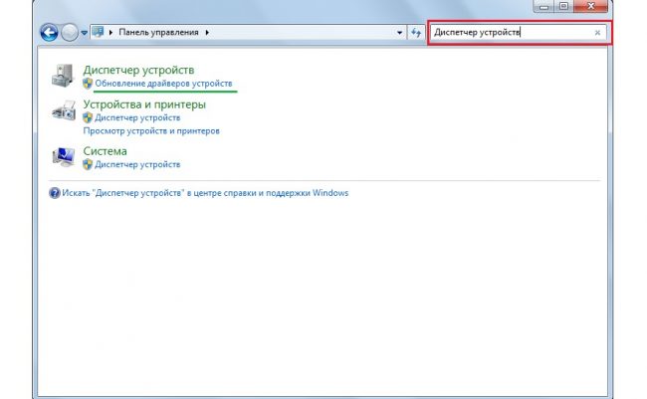Open 'Просмотр устройств и принтеров' link

point(151,130)
